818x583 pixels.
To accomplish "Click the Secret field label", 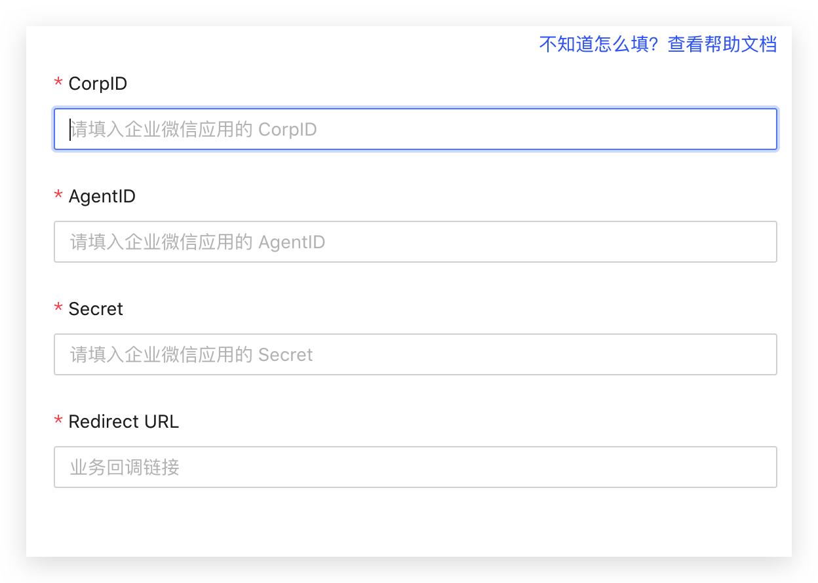I will (x=96, y=309).
